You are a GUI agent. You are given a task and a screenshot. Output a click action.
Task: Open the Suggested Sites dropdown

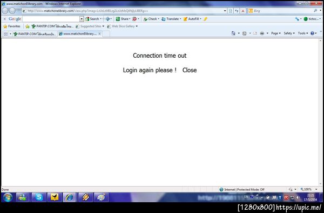pyautogui.click(x=90, y=26)
